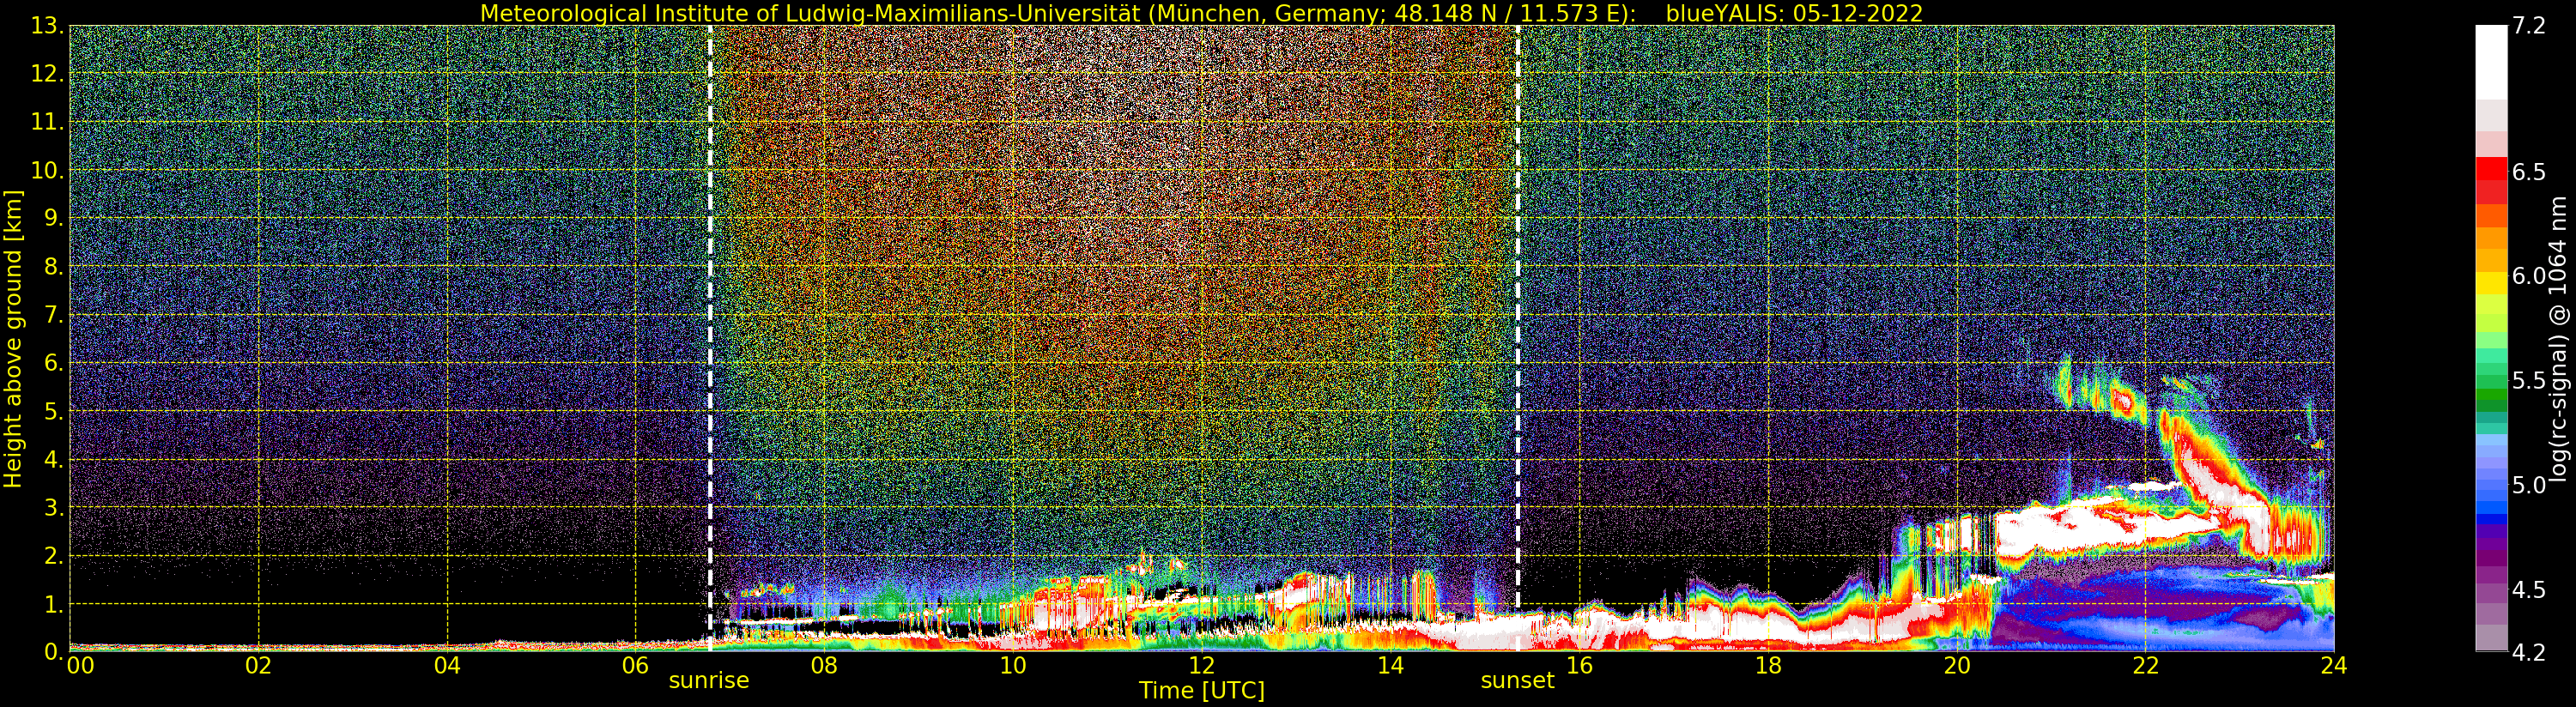Click the '6.5' colorbar value label
2576x707 pixels.
pyautogui.click(x=2529, y=172)
